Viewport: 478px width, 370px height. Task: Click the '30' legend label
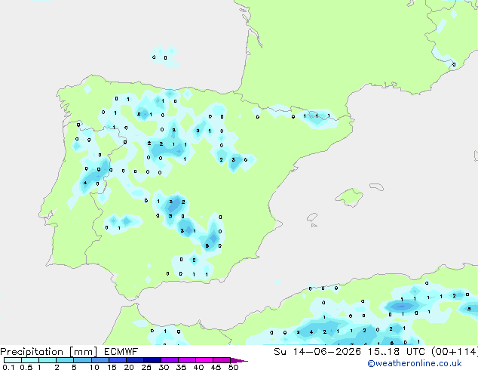point(164,367)
